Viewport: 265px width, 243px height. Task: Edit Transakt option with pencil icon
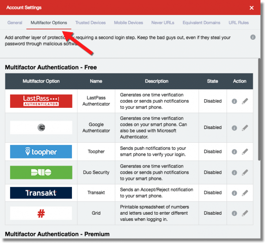245,193
